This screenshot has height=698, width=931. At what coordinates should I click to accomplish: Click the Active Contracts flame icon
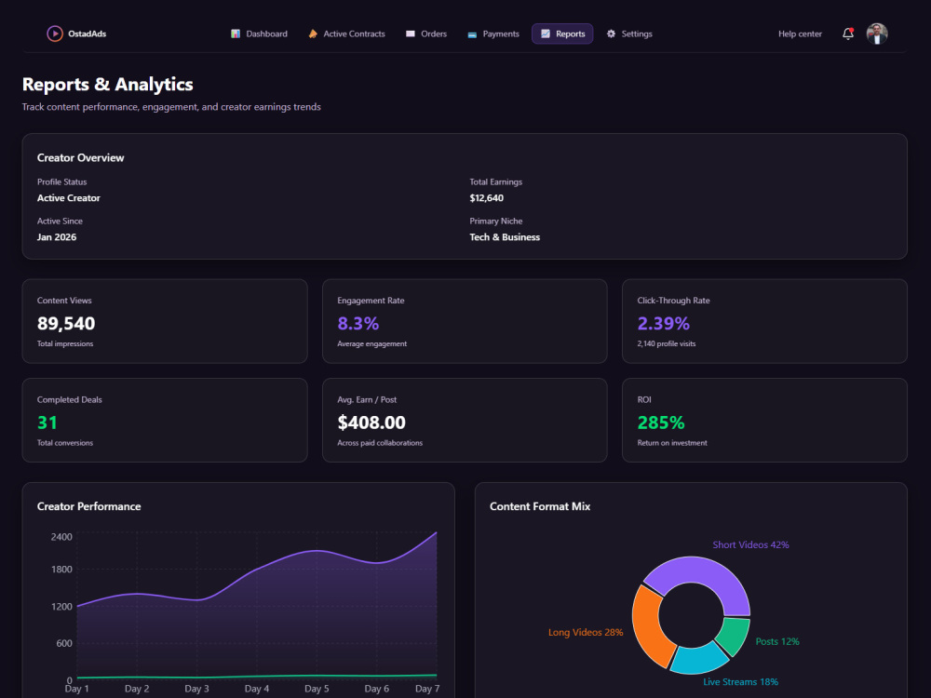[313, 34]
